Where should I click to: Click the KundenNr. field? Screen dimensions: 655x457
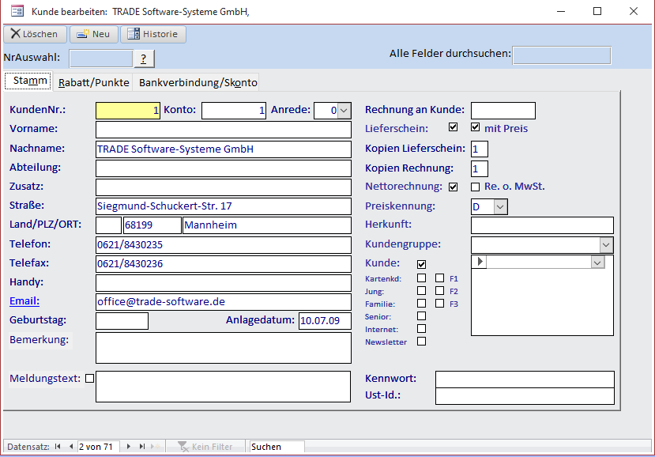(x=128, y=111)
